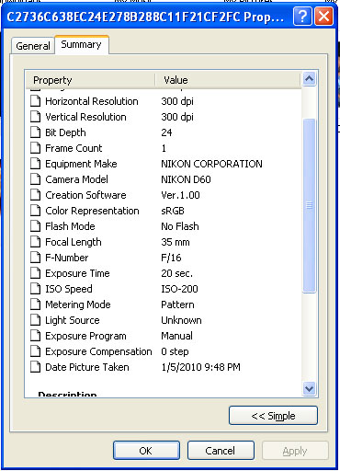Viewport: 340px width, 471px height.
Task: Close the Properties dialog with red X
Action: pyautogui.click(x=323, y=17)
